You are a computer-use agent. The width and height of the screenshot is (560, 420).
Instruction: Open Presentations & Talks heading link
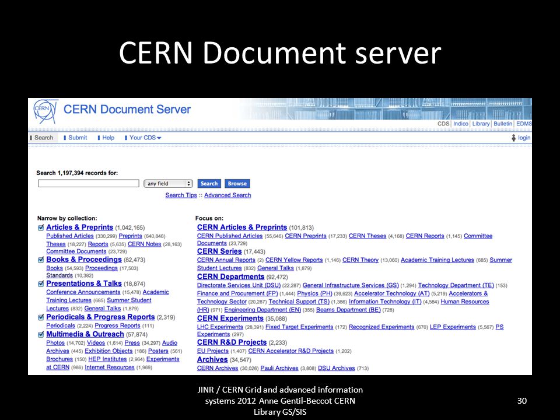click(84, 283)
